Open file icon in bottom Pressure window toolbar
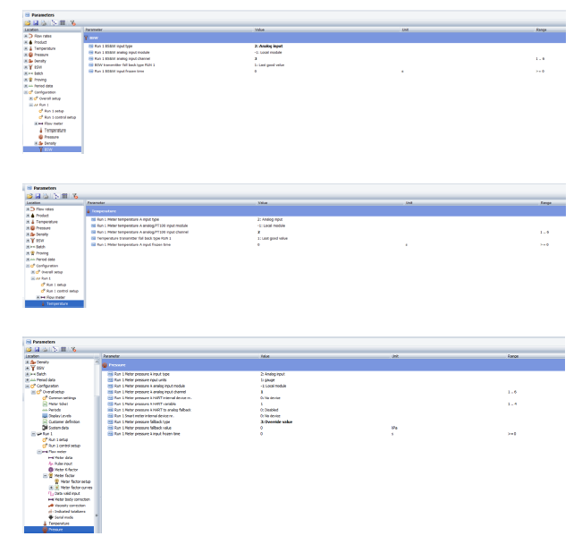Screen dimensions: 582x553 point(29,350)
